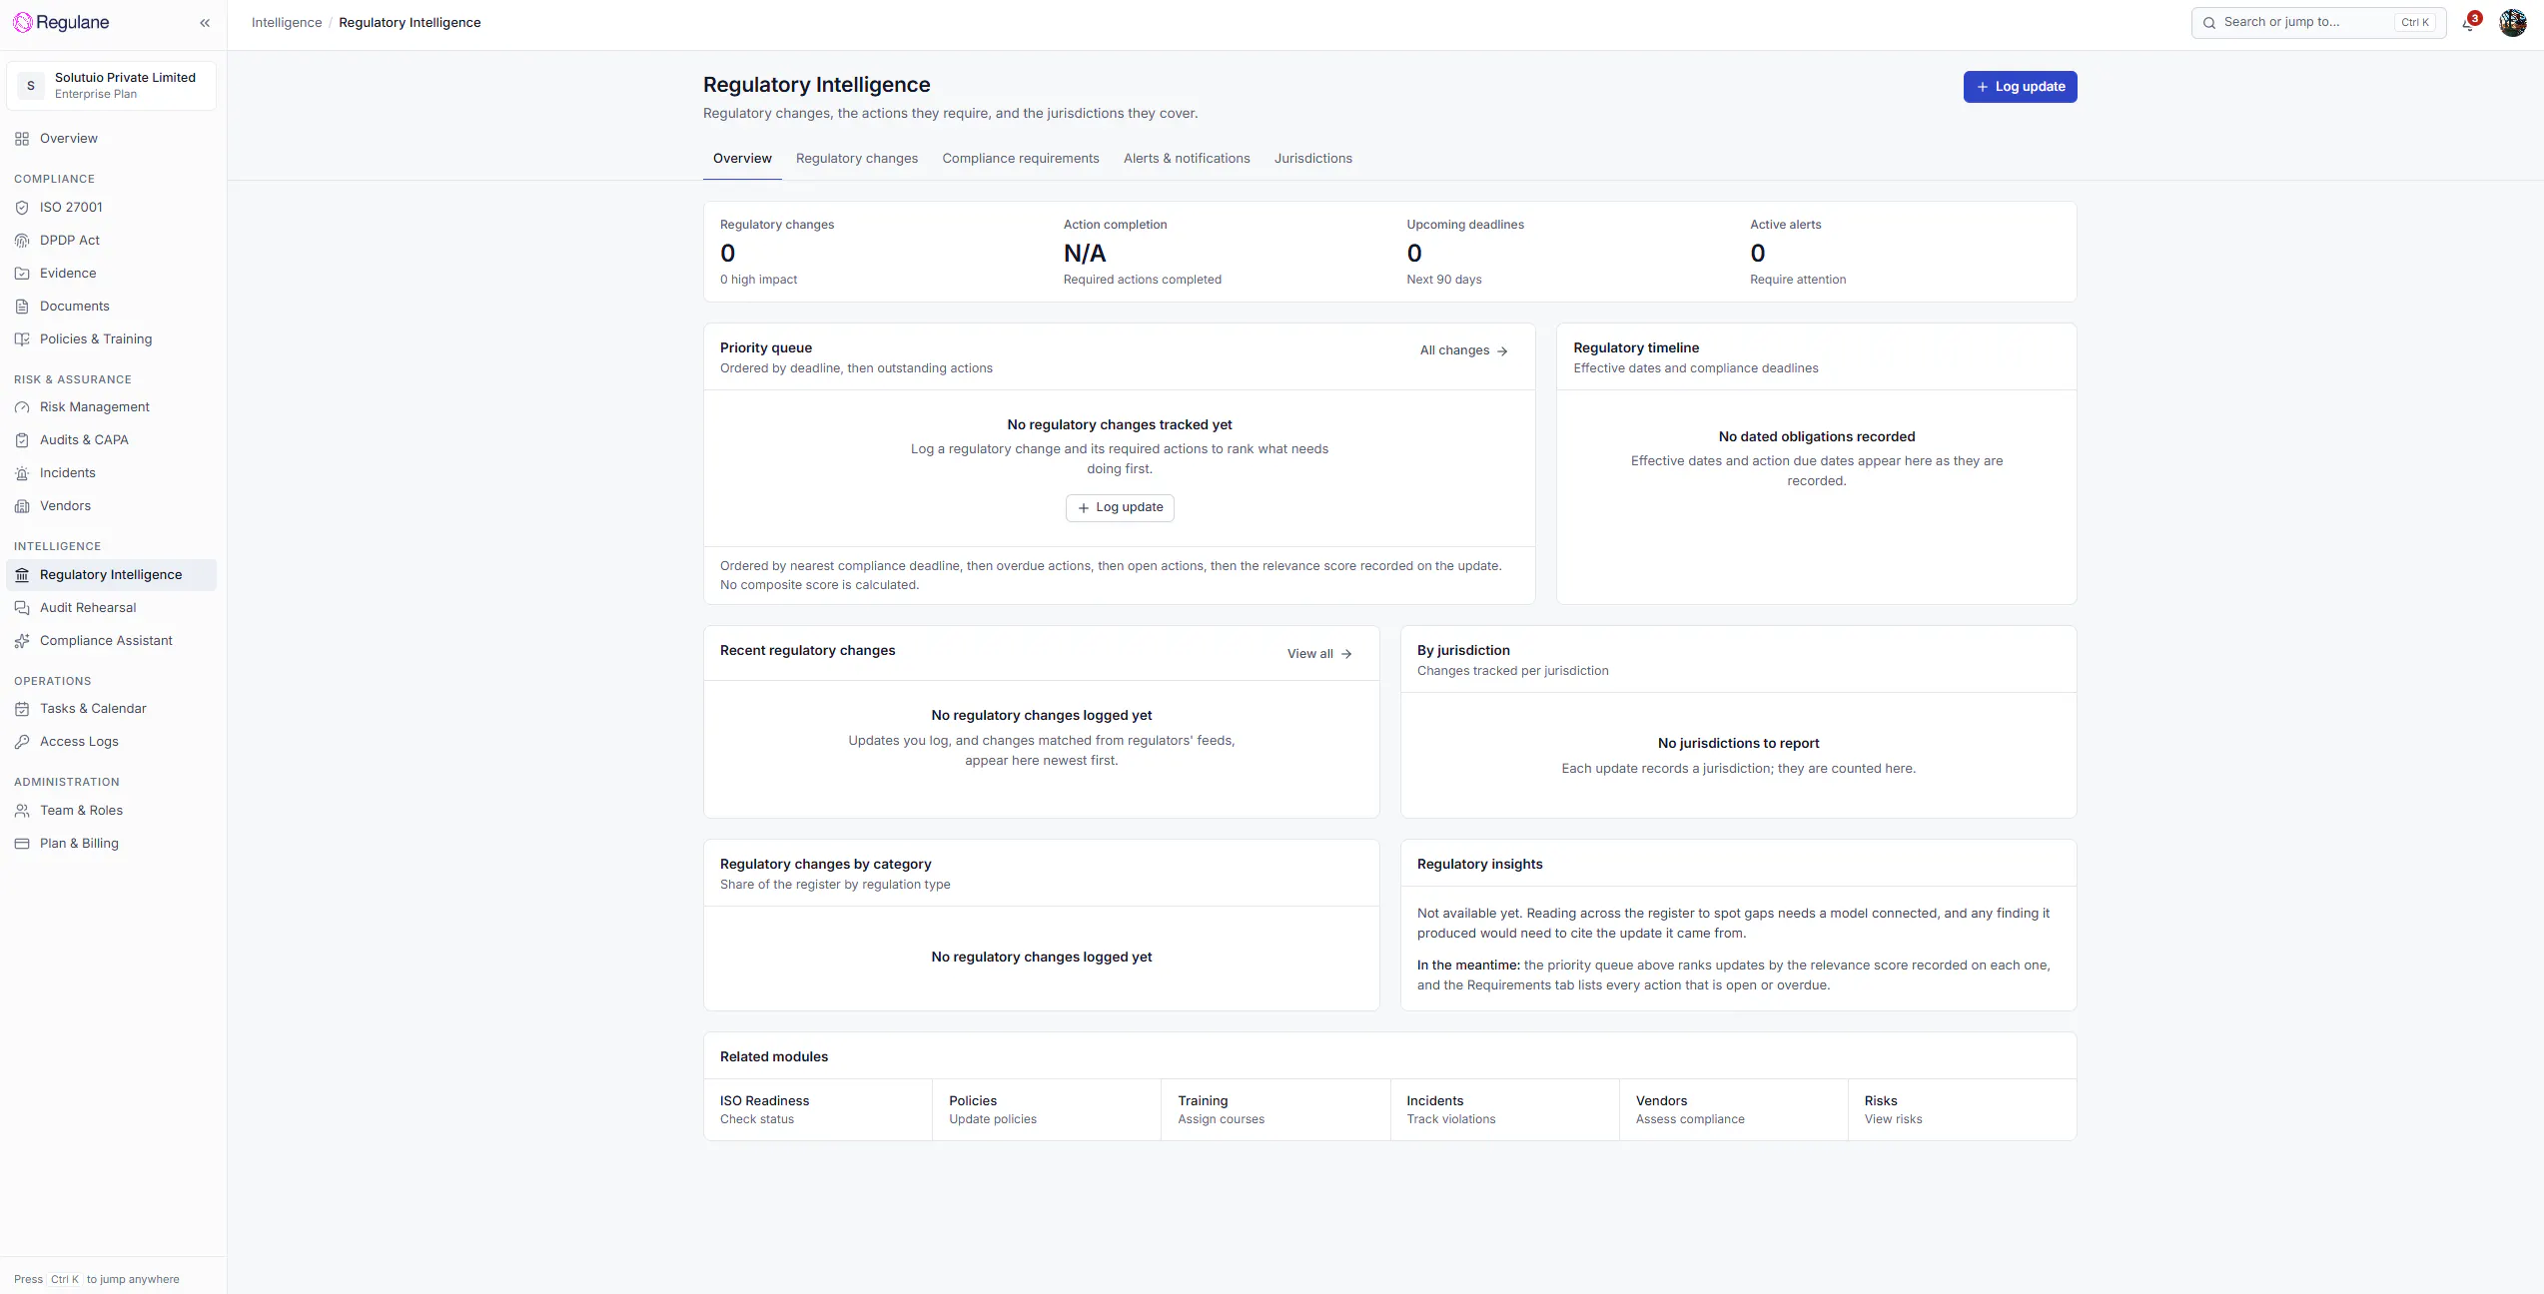
Task: Click the Risk Management gauge icon
Action: [22, 407]
